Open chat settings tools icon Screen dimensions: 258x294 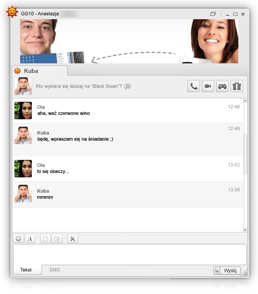point(72,239)
